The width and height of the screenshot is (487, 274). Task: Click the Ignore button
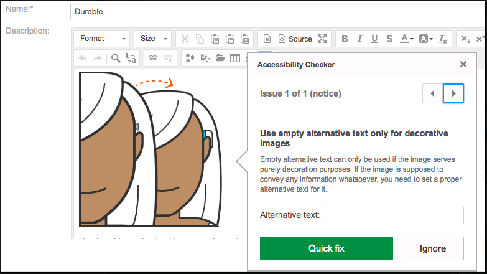point(433,248)
